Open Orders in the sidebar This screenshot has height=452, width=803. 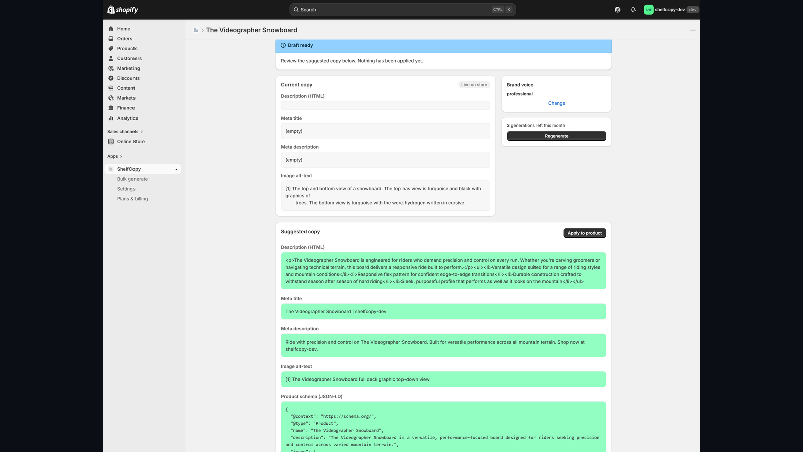click(125, 39)
